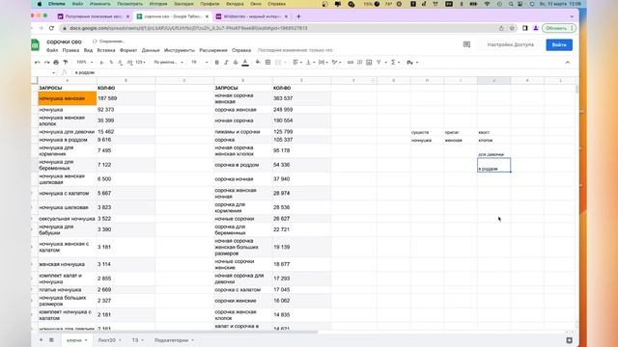Viewport: 618px width, 347px height.
Task: Open the ключи tab dropdown arrow
Action: tap(86, 340)
